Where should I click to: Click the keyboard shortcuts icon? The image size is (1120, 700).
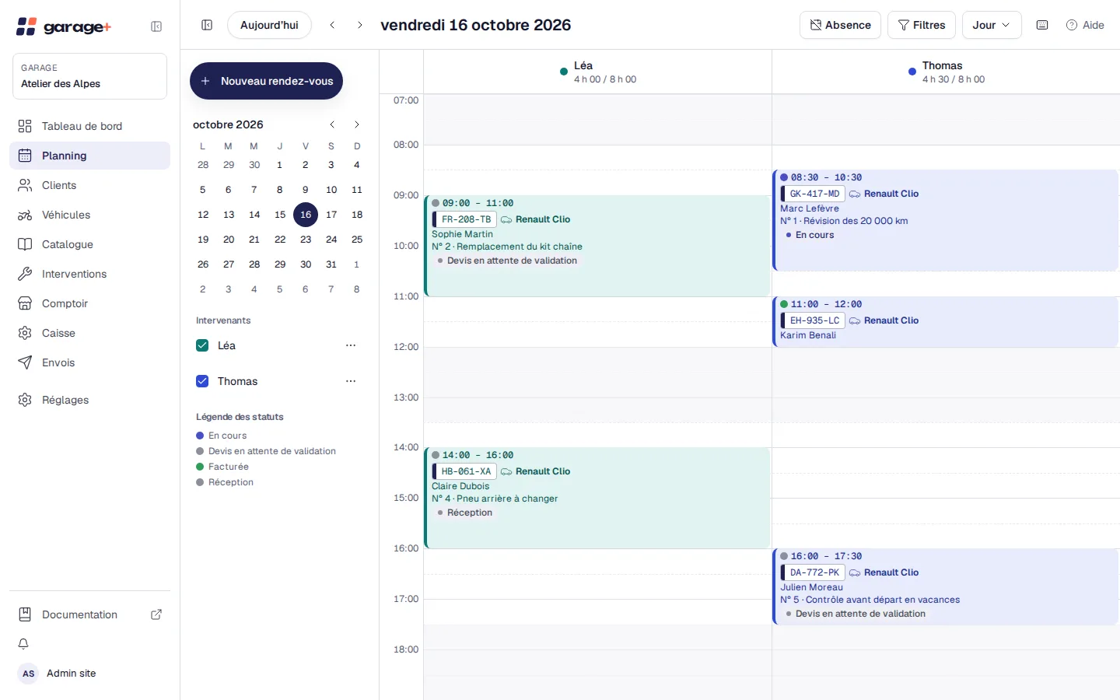coord(1042,25)
